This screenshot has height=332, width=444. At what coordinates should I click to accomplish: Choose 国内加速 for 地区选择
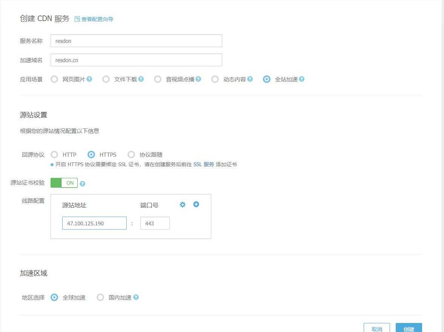[x=100, y=297]
